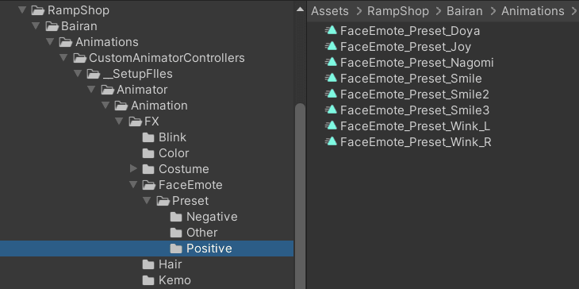Click the Hair folder icon
Screen dimensions: 579x289
[x=148, y=264]
